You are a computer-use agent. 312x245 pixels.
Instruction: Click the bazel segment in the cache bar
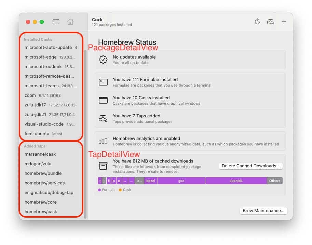coord(151,181)
